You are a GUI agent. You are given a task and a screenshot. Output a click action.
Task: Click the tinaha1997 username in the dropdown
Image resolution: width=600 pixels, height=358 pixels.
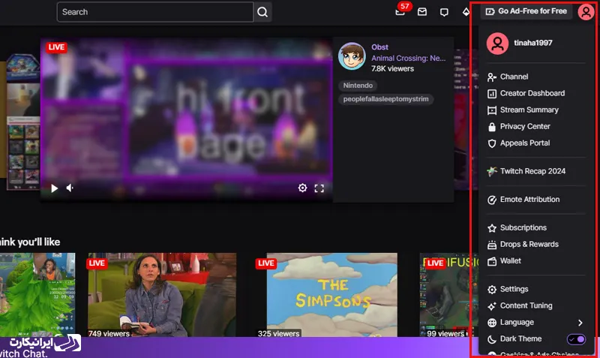coord(532,43)
